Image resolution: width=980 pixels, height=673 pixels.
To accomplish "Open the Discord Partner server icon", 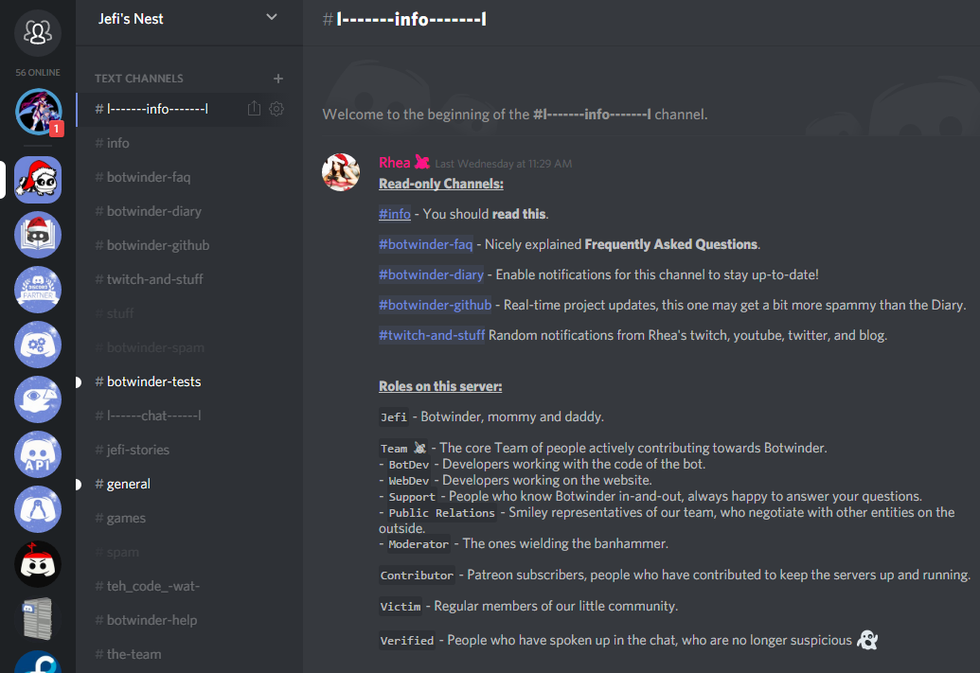I will (38, 290).
